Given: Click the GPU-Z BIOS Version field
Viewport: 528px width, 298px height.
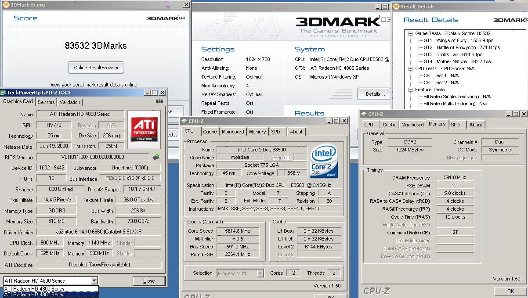Looking at the screenshot, I should 93,157.
